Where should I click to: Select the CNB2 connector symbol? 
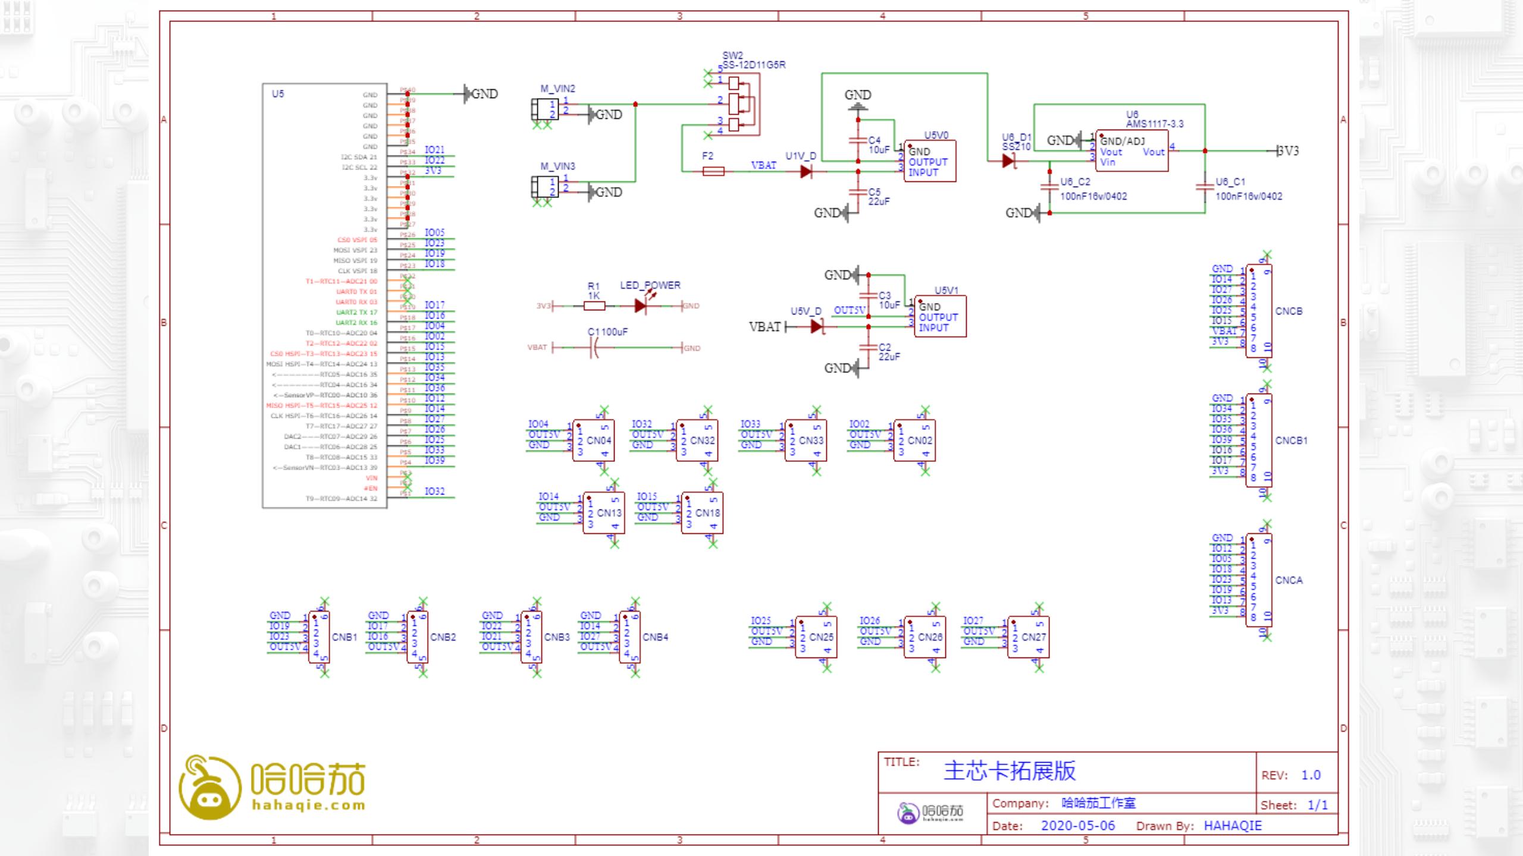418,637
